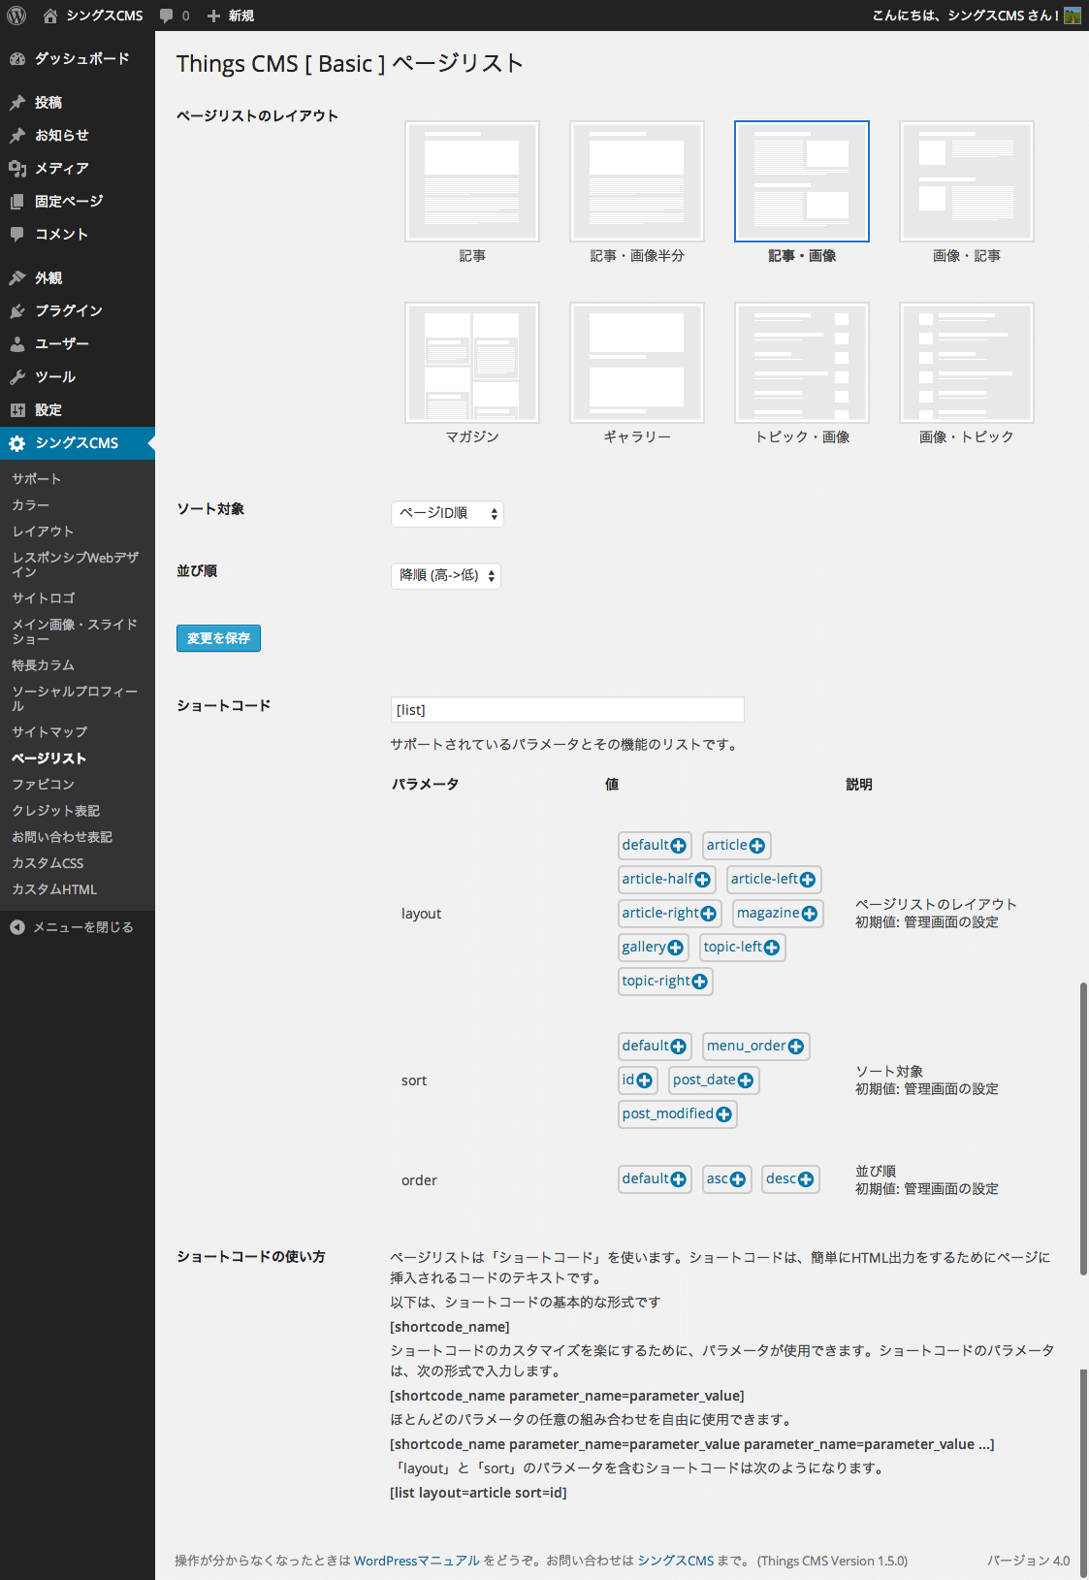Add layout value topic-left

coord(742,948)
